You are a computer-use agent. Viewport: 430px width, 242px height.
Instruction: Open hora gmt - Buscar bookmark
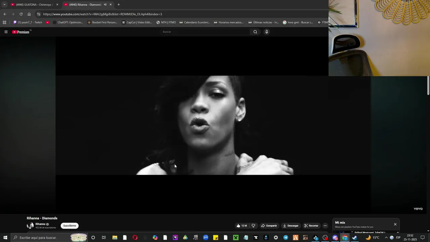pyautogui.click(x=298, y=23)
